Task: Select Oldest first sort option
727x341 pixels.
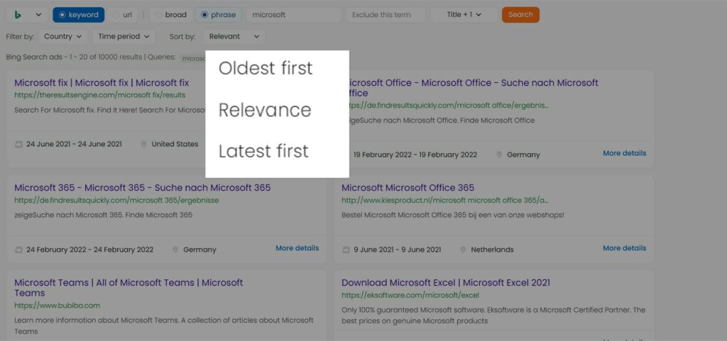Action: click(x=266, y=69)
